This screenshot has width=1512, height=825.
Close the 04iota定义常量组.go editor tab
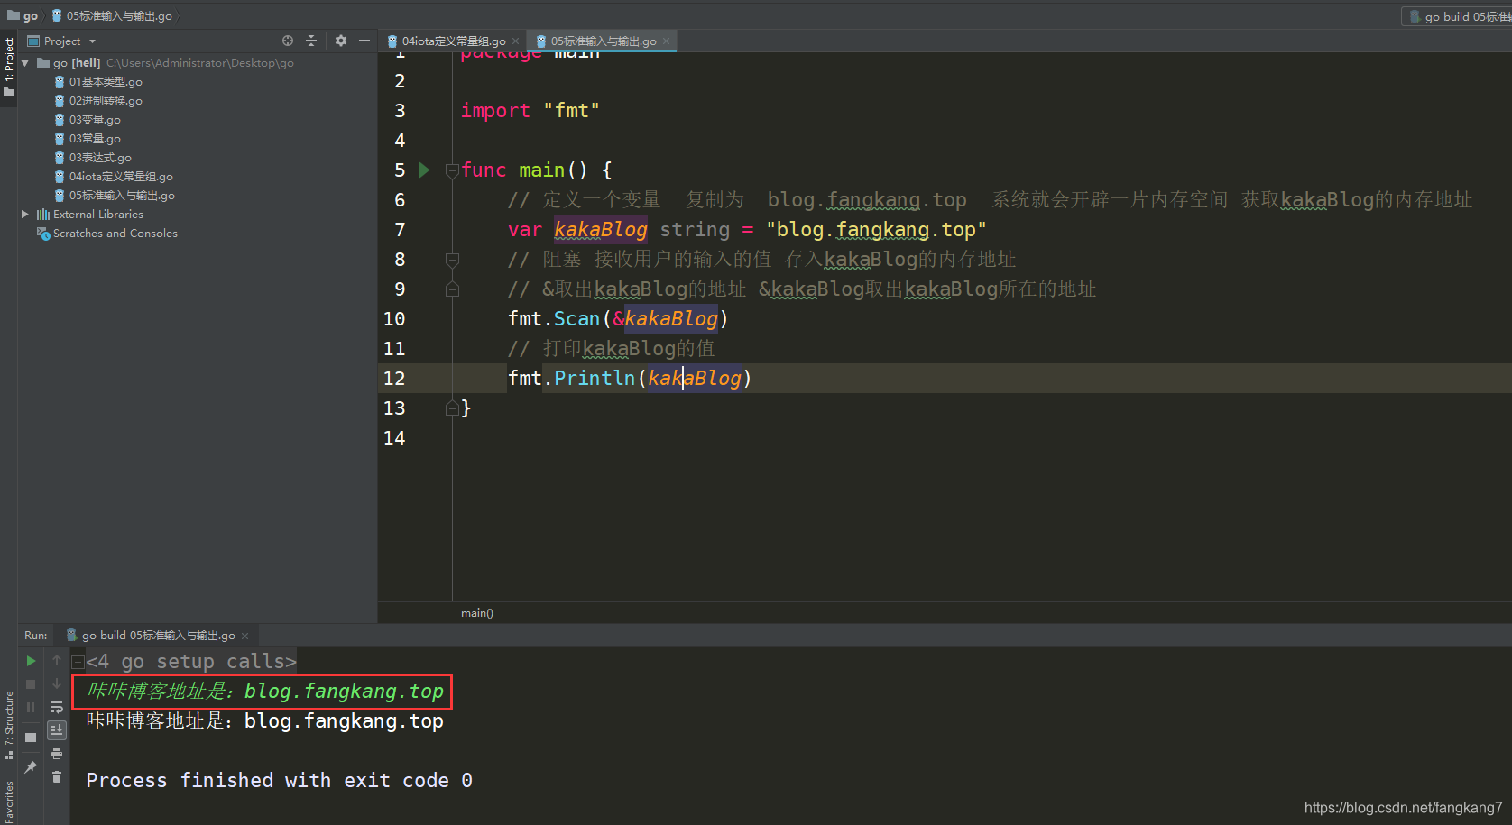(516, 41)
